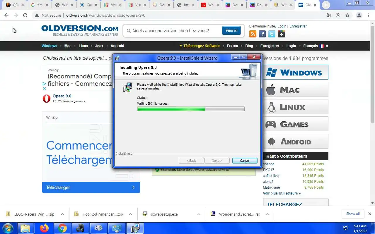
Task: Click the share page icon in address bar
Action: point(338,15)
